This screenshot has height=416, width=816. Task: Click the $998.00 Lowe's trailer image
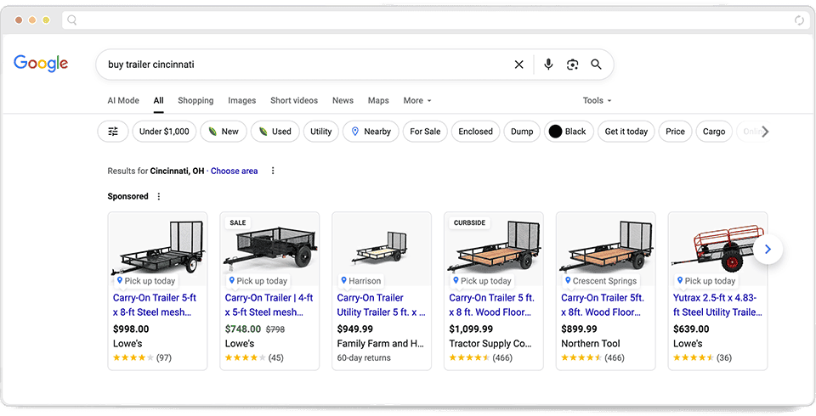point(158,248)
